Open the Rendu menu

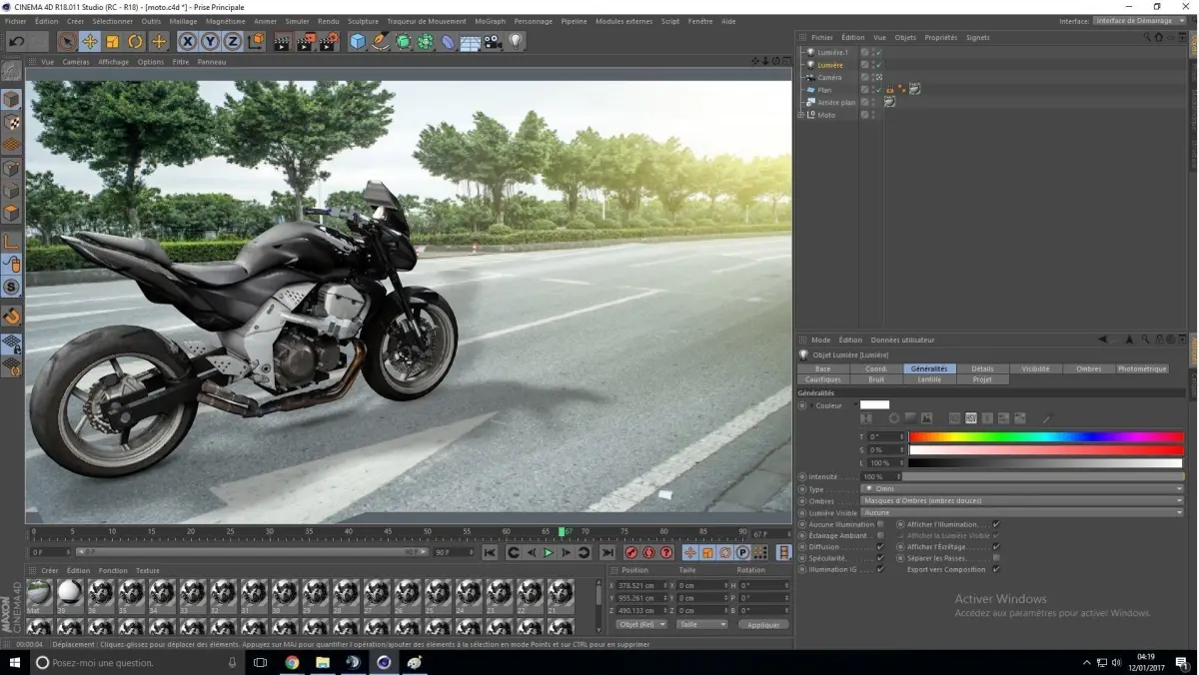tap(328, 21)
